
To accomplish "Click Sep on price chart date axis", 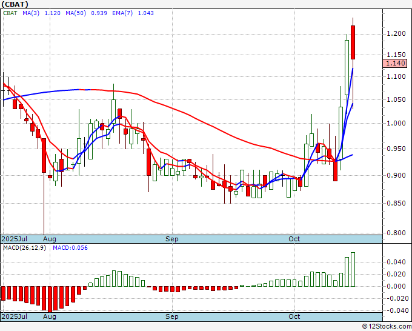I will tap(172, 239).
